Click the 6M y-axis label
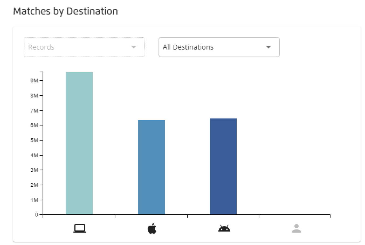 click(x=34, y=125)
